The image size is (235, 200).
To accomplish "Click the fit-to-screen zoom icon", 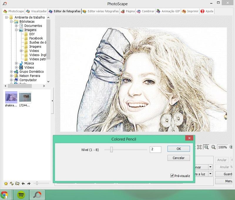I will pos(199,147).
